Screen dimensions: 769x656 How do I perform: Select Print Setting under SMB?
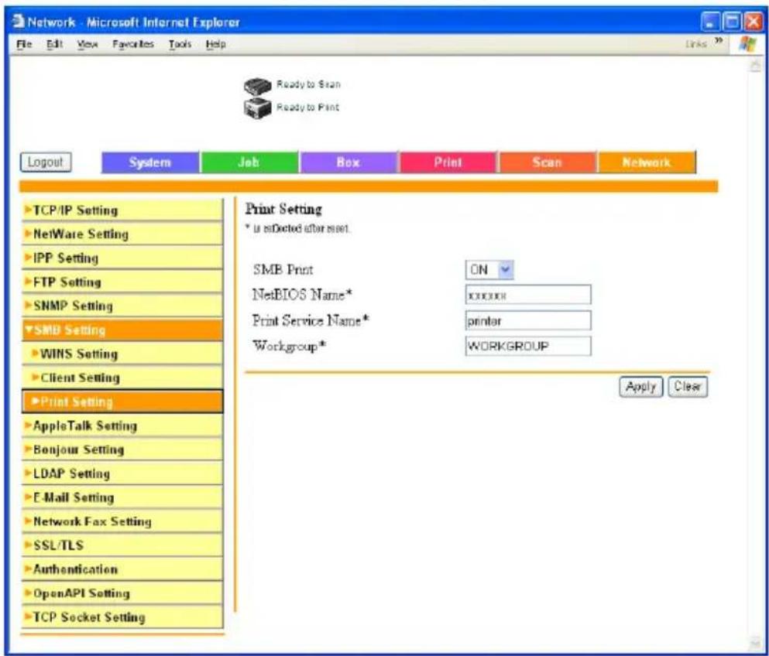[x=122, y=401]
